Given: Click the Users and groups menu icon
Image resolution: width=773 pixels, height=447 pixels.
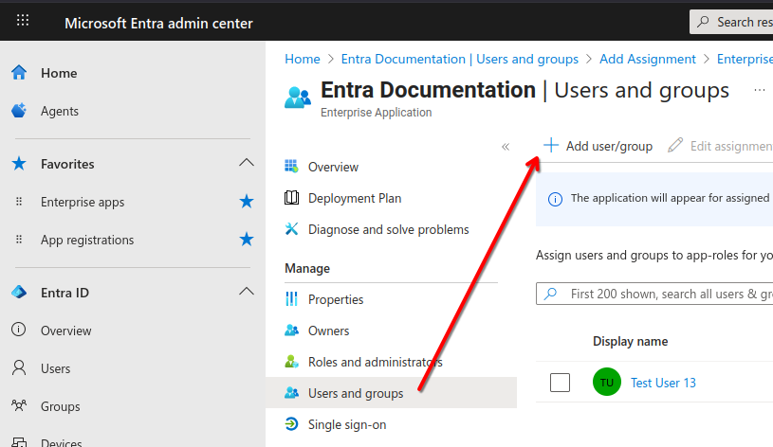Looking at the screenshot, I should coord(291,392).
